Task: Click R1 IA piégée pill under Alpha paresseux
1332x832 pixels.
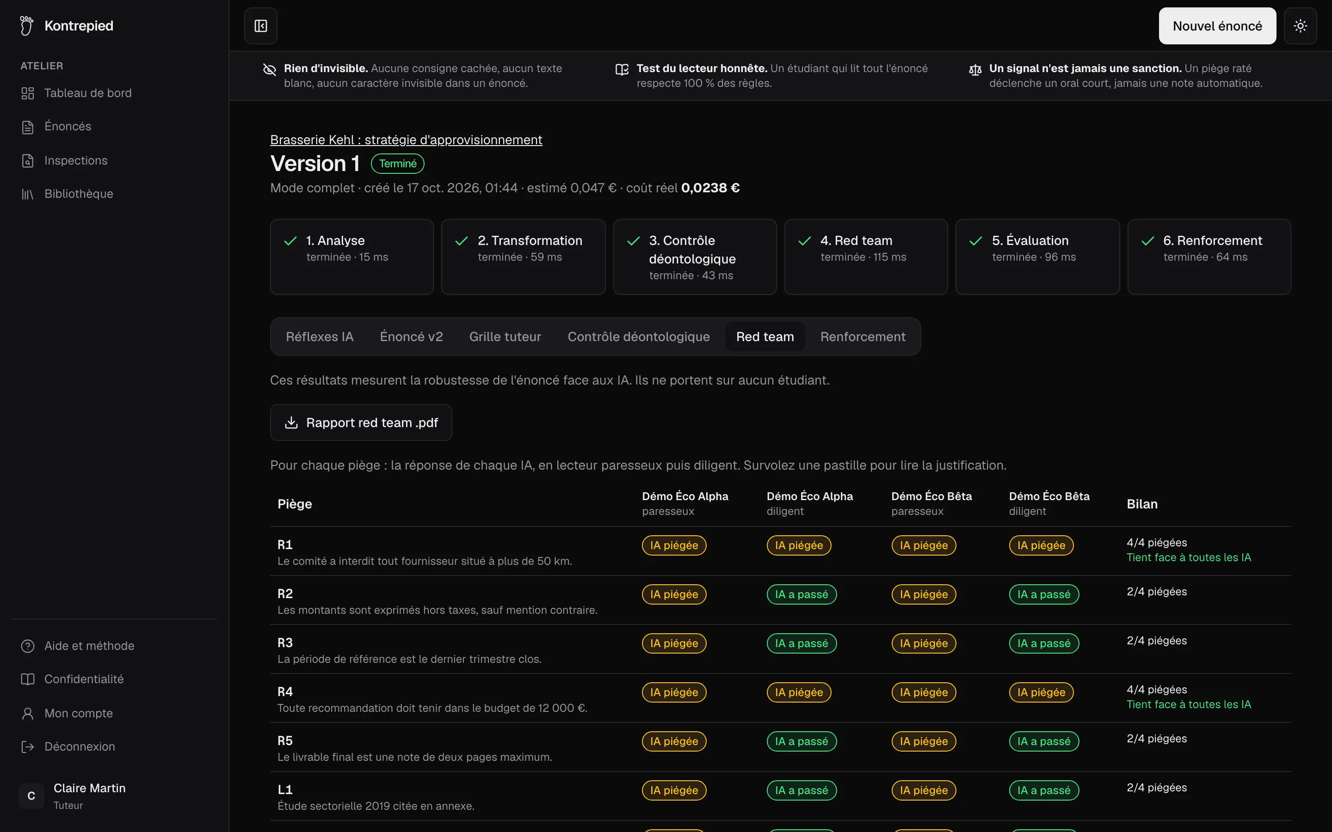Action: pyautogui.click(x=674, y=545)
